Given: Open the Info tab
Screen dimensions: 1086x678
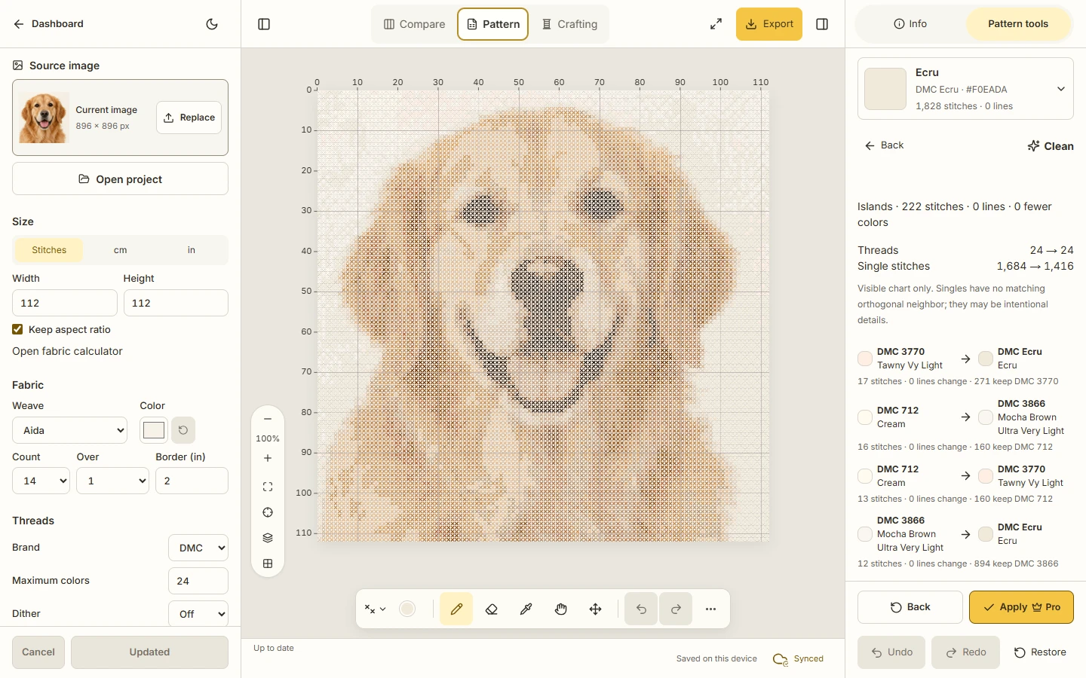Looking at the screenshot, I should (910, 24).
